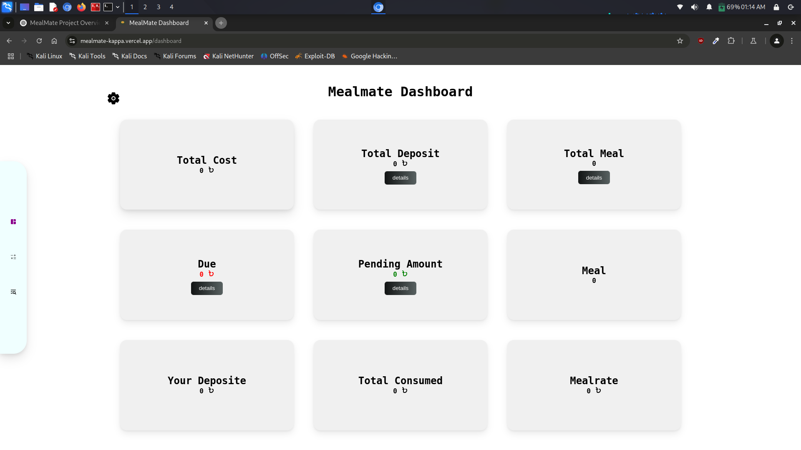801x450 pixels.
Task: Open the search list icon in the sidebar
Action: tap(13, 292)
